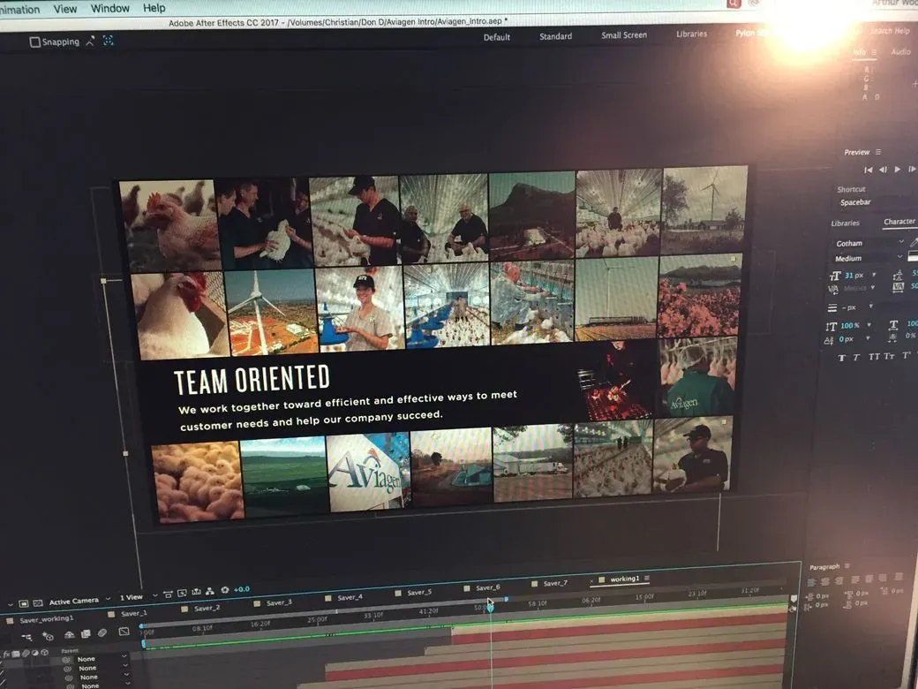Open the Window menu

pyautogui.click(x=110, y=9)
